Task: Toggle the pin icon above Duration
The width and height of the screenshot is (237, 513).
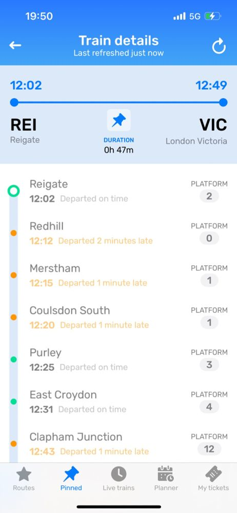Action: 118,121
